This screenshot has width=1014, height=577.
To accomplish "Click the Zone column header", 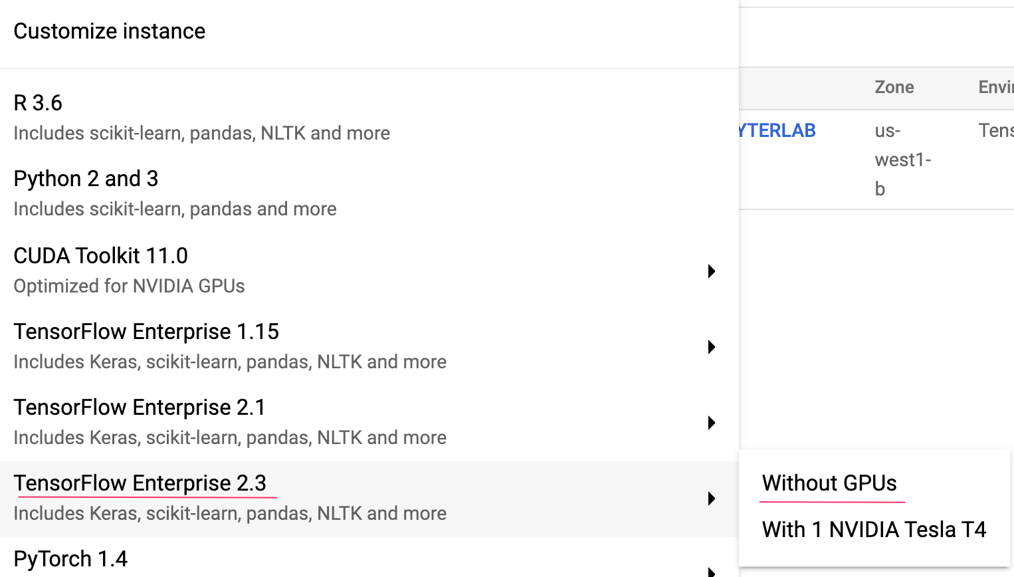I will coord(894,87).
